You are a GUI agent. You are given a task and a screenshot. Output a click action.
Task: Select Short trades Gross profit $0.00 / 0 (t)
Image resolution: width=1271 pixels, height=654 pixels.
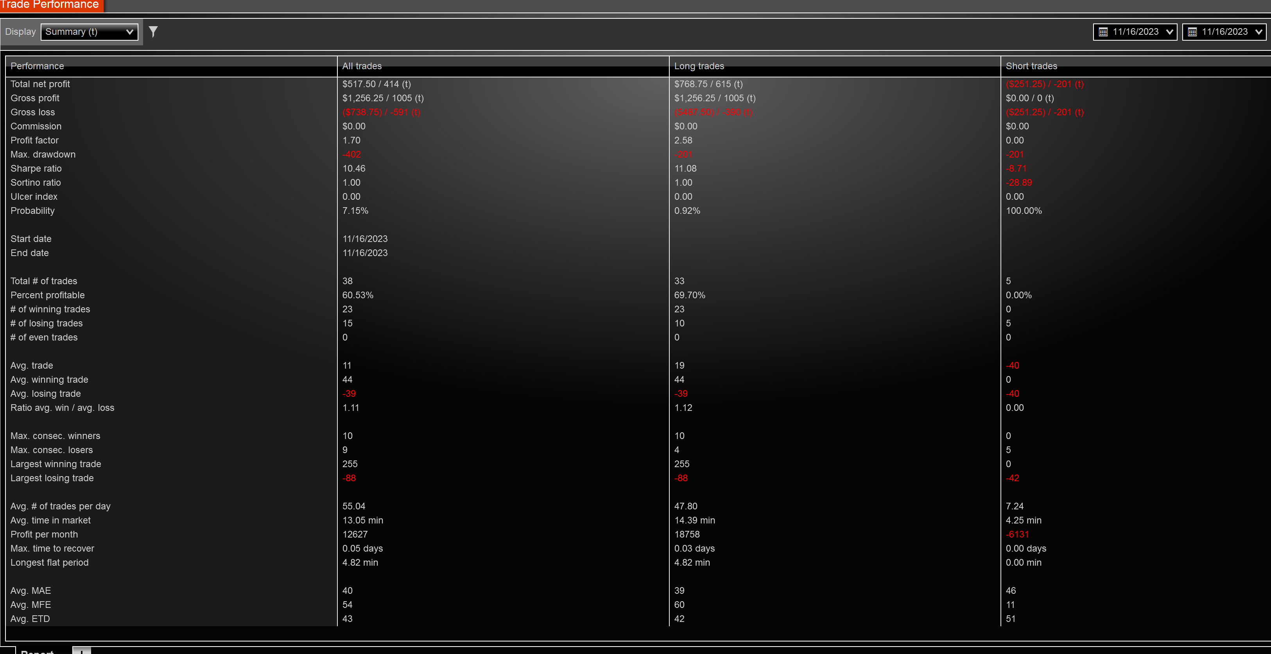click(1030, 98)
